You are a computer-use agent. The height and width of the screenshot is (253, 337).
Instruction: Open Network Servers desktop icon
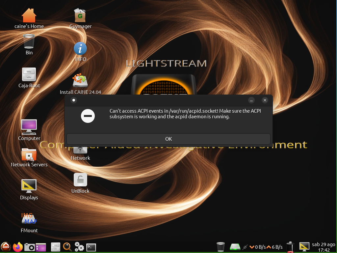(29, 158)
